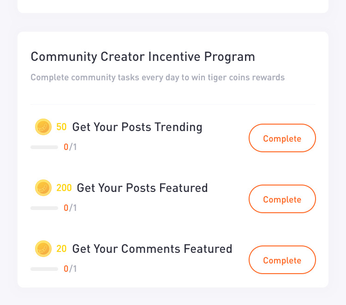
Task: Click the coin icon beside Get Your Posts Trending
Action: [43, 127]
